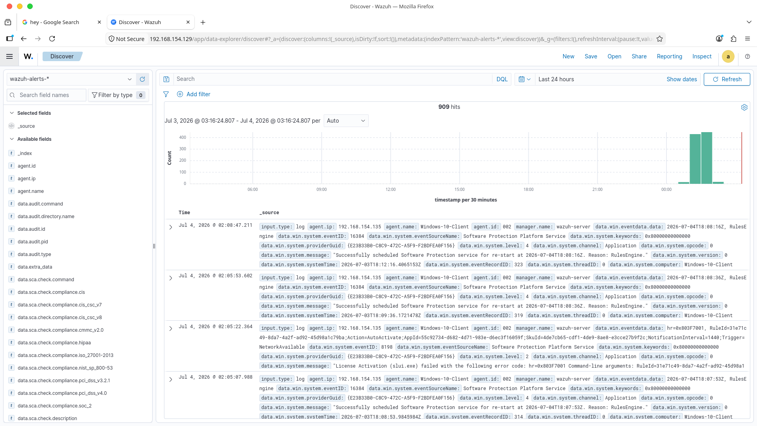
Task: Refresh the index pattern fields icon
Action: (x=142, y=79)
